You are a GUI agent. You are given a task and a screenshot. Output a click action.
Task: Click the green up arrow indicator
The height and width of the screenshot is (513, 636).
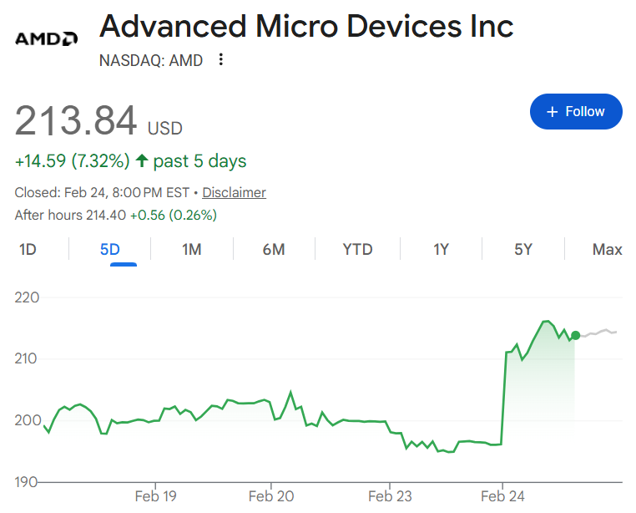coord(142,160)
